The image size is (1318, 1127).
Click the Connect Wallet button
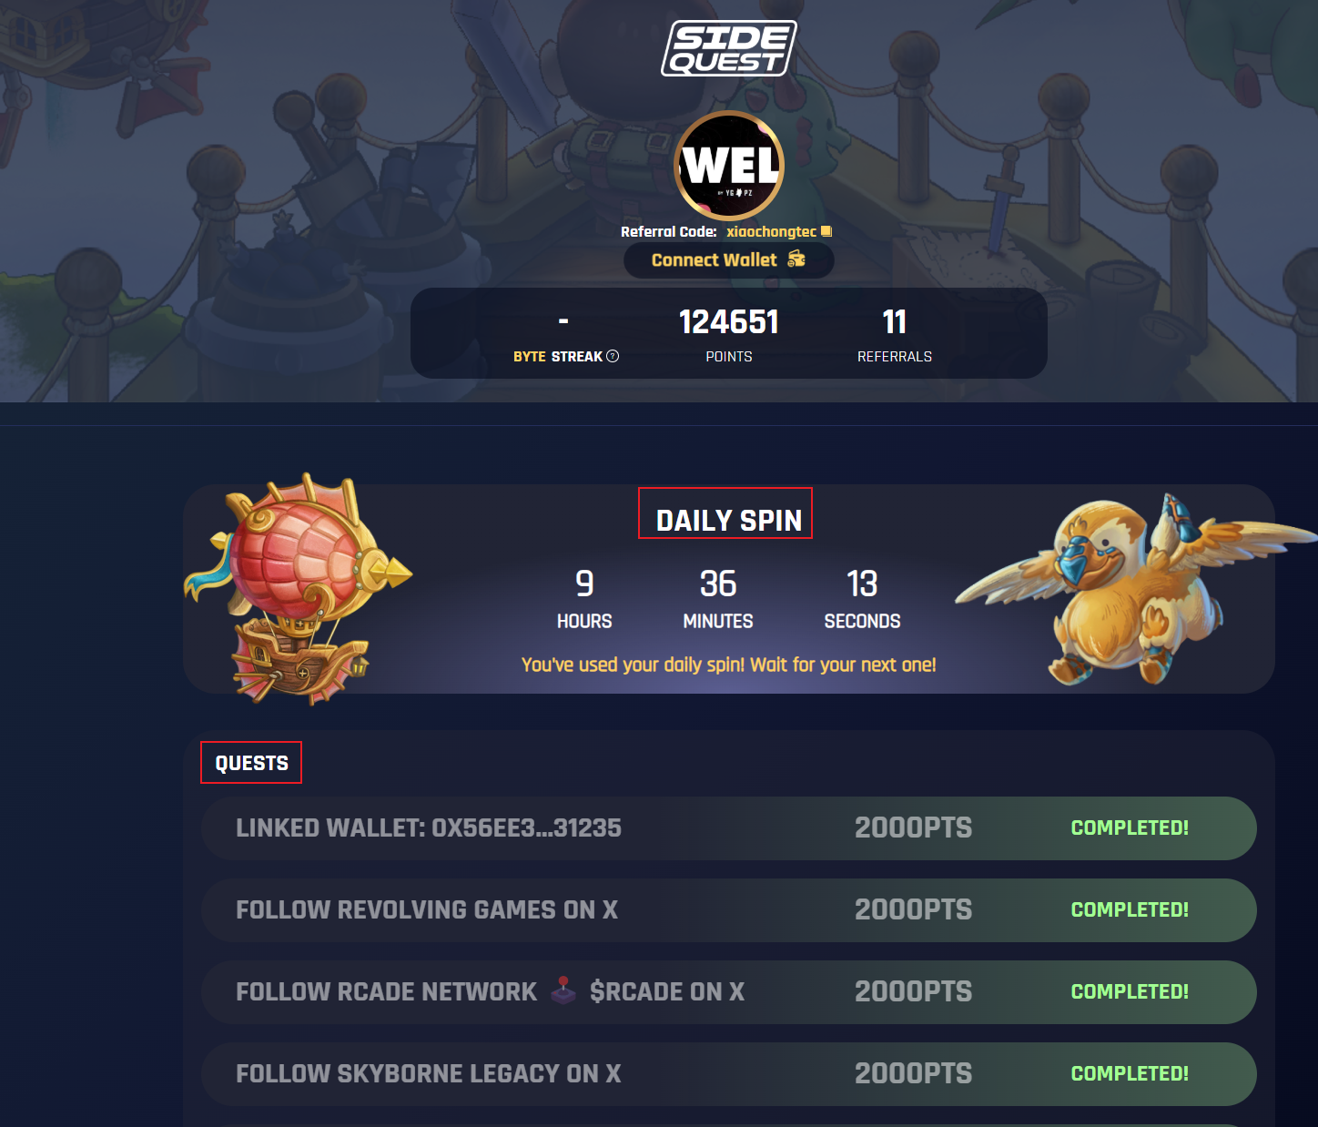(x=728, y=260)
